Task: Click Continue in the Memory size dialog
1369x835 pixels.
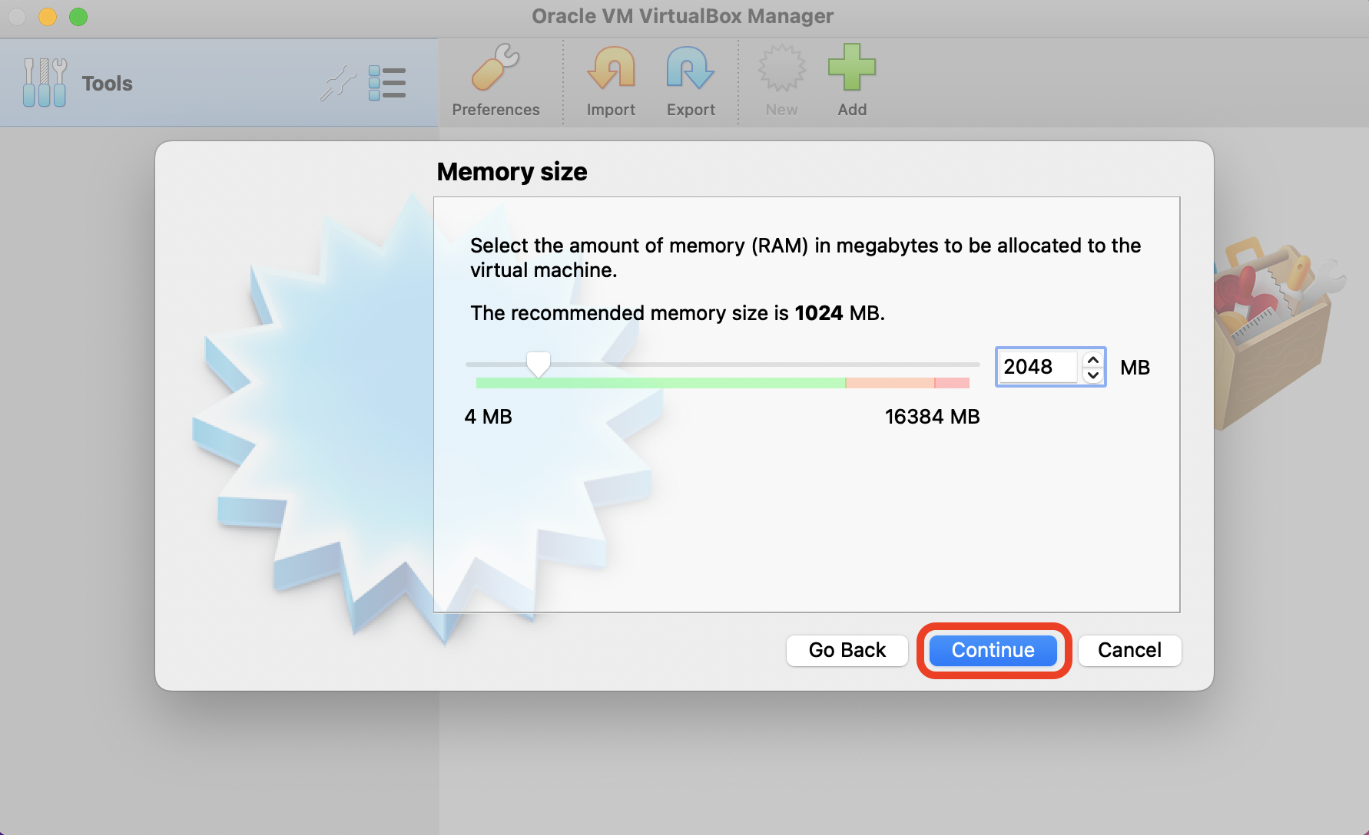Action: tap(993, 650)
